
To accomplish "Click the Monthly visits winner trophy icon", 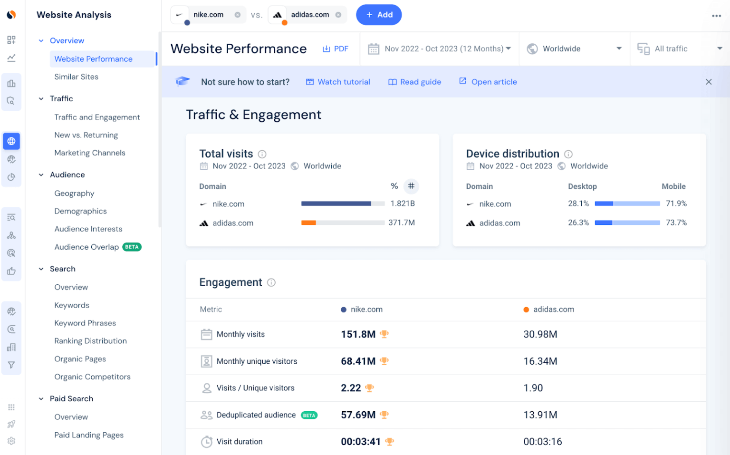I will coord(384,334).
